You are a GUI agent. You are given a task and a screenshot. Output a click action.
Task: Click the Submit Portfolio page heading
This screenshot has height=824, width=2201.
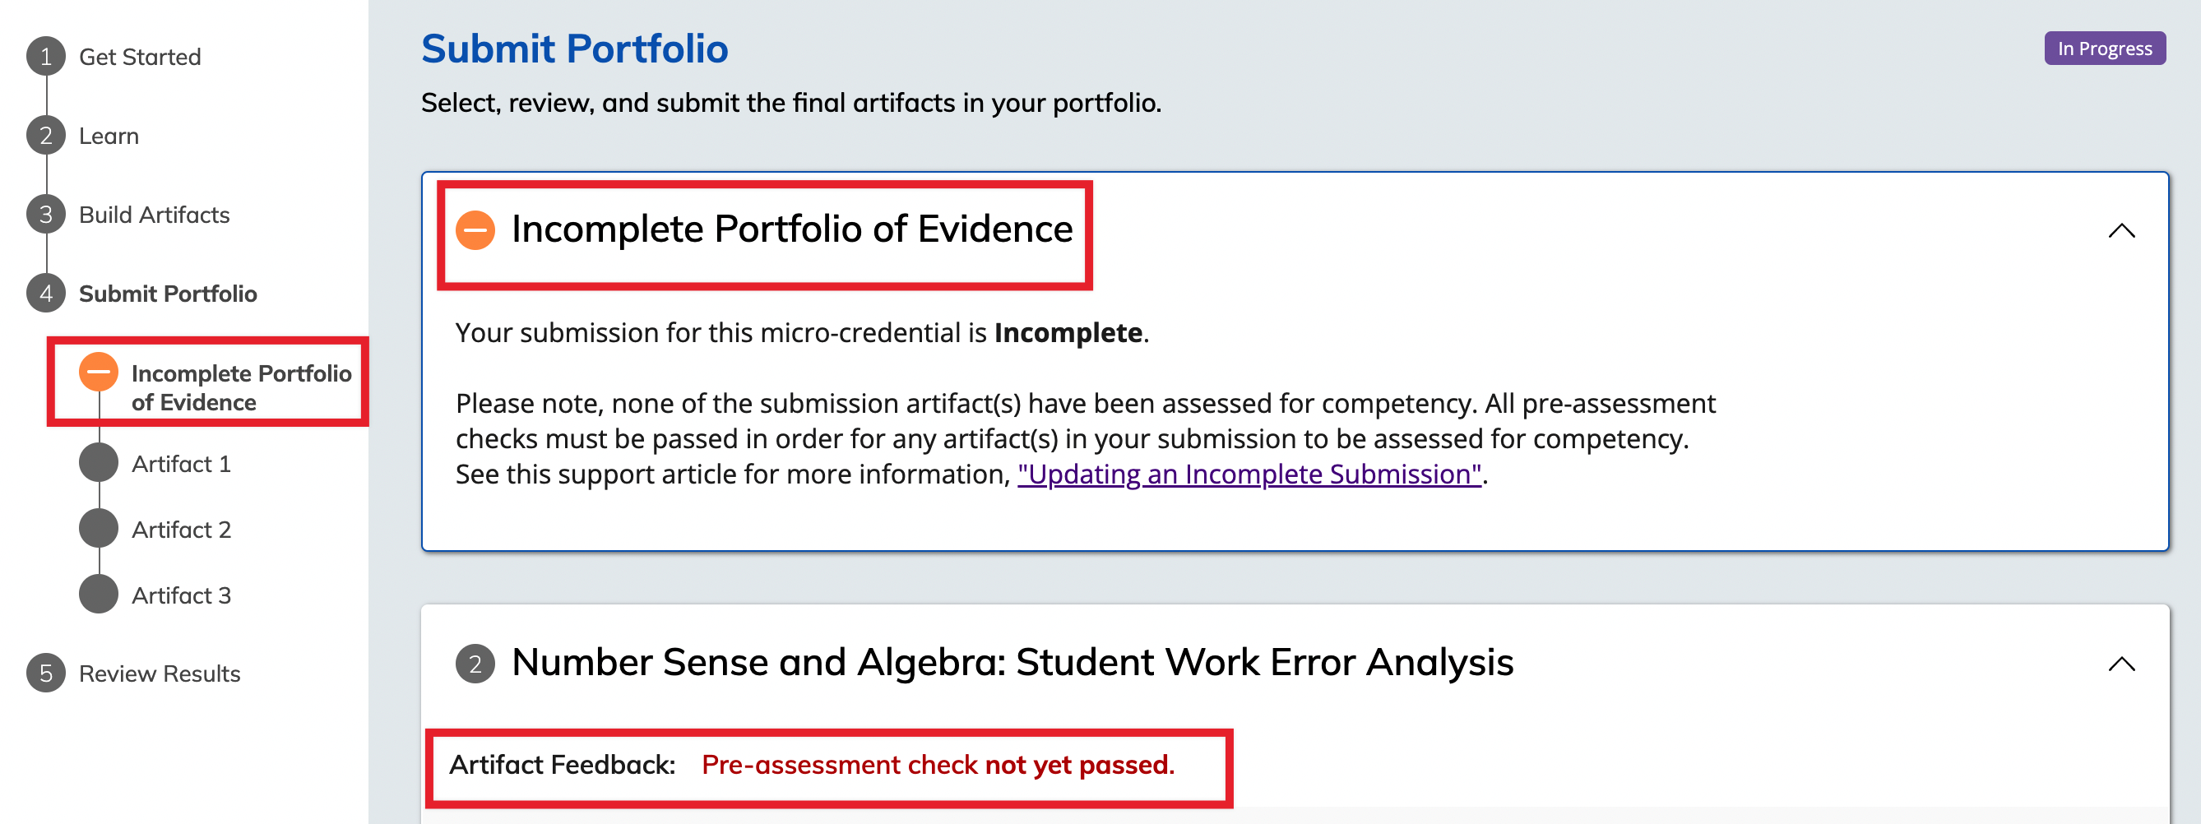tap(574, 49)
